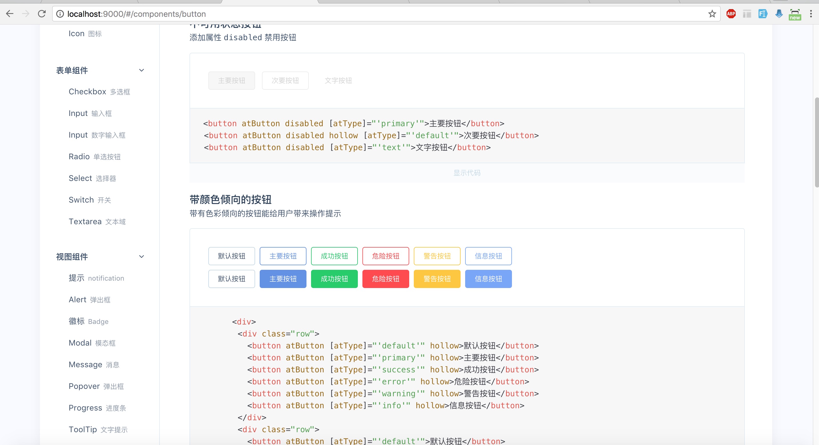Open the Input 输入框 component page
This screenshot has width=819, height=445.
[90, 113]
